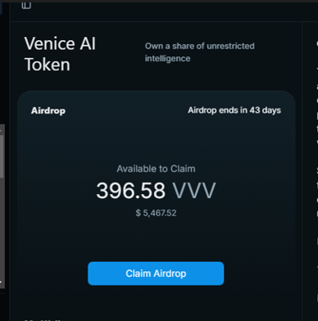Click the Airdrop ends in 43 days label
This screenshot has height=321, width=318.
click(234, 111)
